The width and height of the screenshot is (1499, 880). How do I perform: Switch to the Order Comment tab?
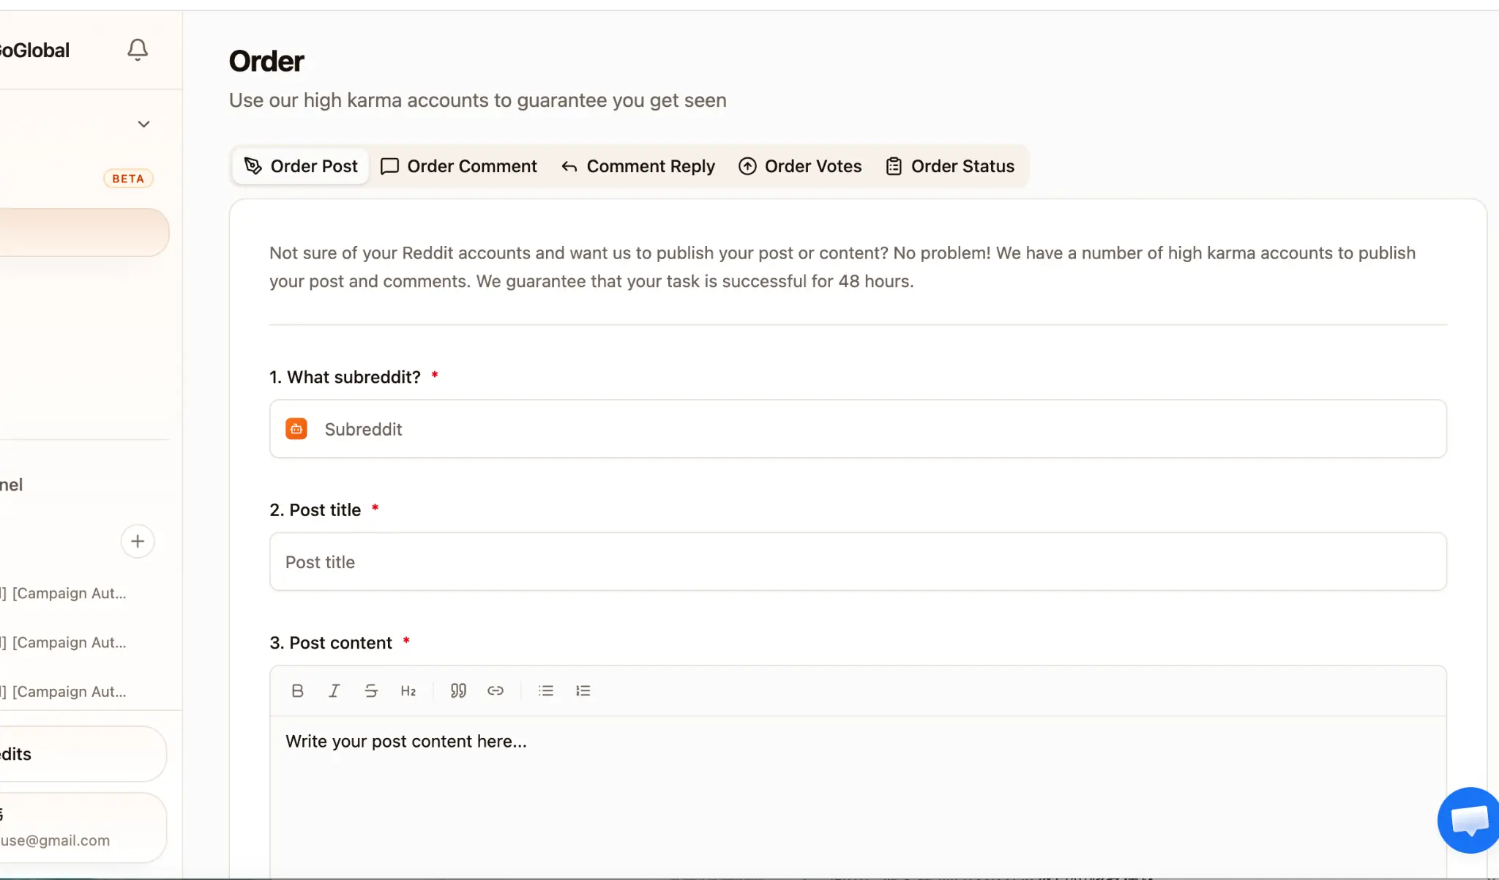point(459,166)
